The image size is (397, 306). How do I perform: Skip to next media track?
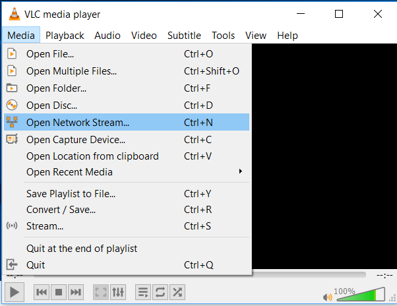(76, 291)
